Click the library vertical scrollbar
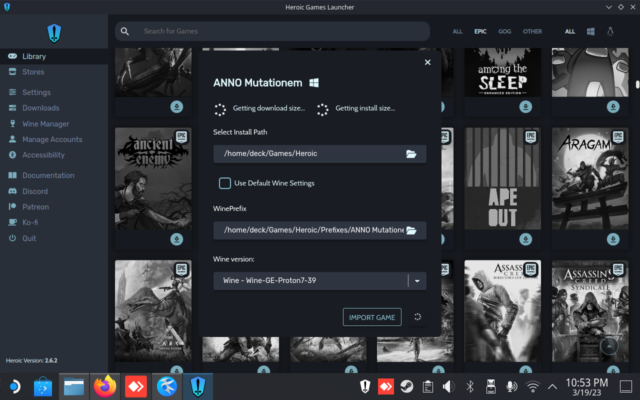640x400 pixels. 637,84
